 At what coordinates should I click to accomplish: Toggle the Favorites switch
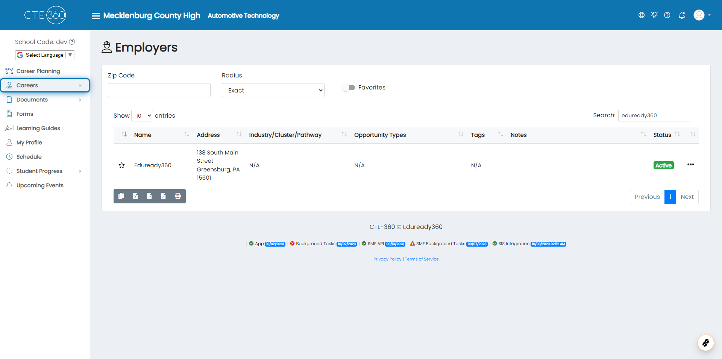click(349, 88)
